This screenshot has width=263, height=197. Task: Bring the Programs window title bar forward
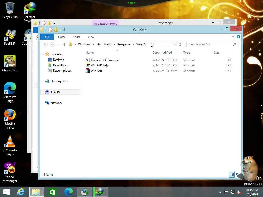coord(164,23)
